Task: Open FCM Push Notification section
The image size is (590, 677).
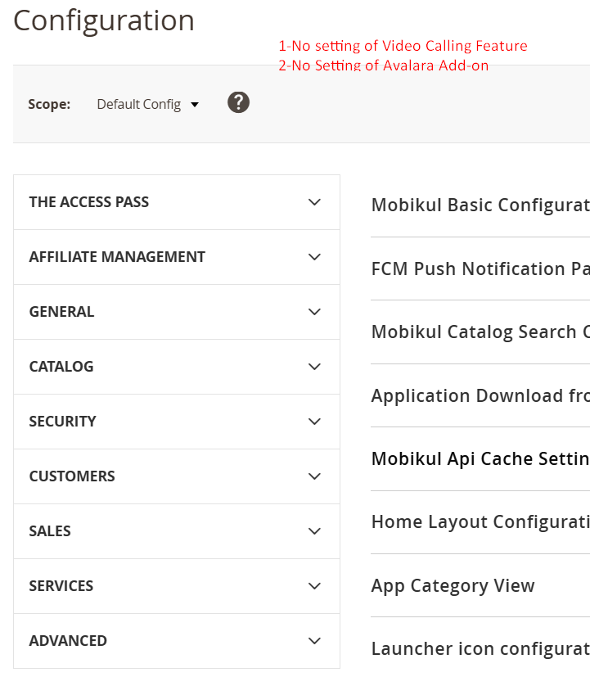Action: [480, 269]
